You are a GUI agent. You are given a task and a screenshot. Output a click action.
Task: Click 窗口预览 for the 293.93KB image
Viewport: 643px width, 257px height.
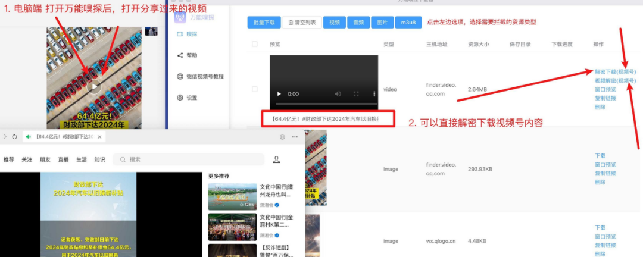tap(605, 165)
